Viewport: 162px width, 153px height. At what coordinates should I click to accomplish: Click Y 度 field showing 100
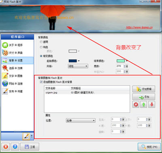pyautogui.click(x=142, y=125)
